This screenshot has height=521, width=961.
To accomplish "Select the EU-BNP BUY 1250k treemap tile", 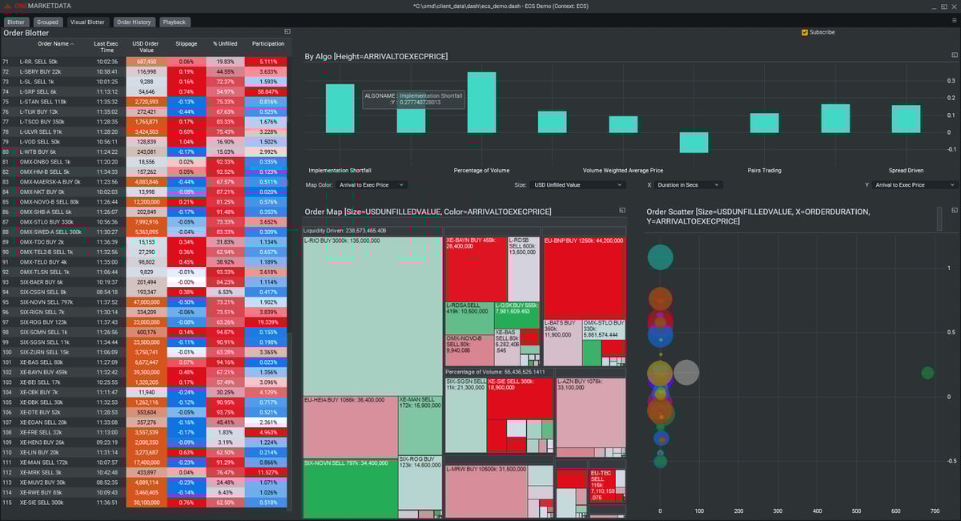I will tap(584, 277).
